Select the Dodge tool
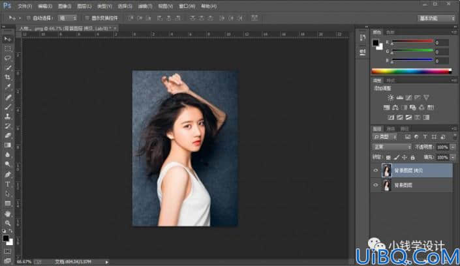Image resolution: width=460 pixels, height=266 pixels. point(8,164)
